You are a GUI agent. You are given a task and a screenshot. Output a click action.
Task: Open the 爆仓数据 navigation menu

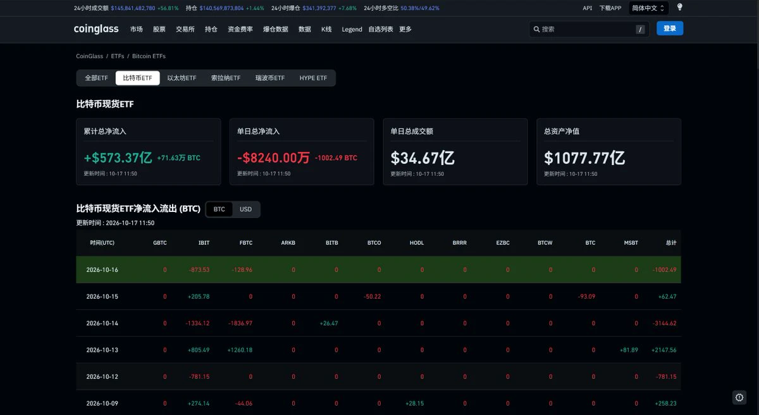tap(276, 29)
